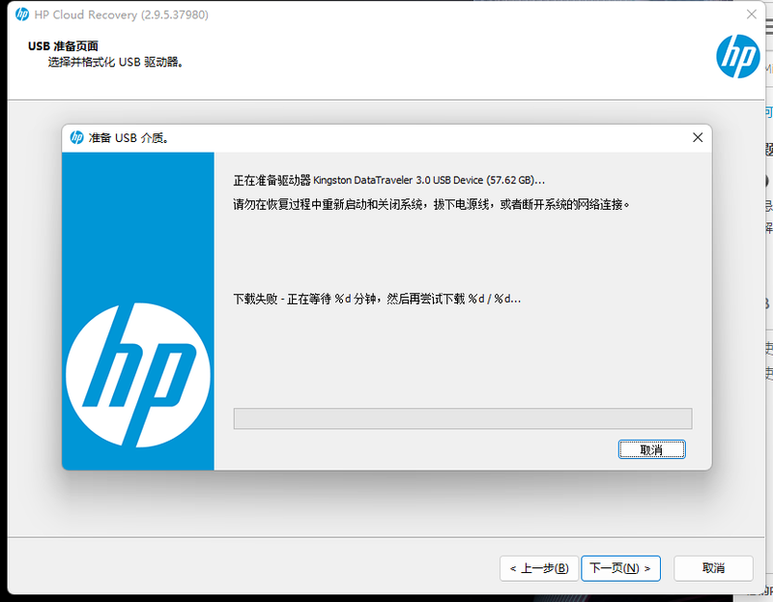
Task: Click the round HP logo in page header
Action: click(738, 57)
